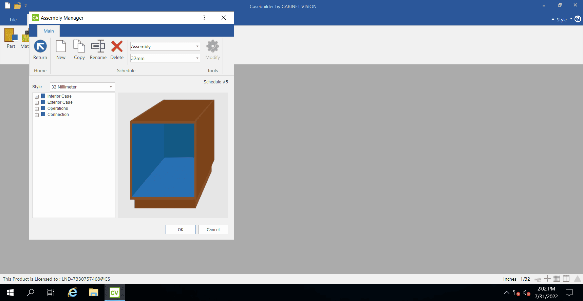Expand the Exterior Case node
This screenshot has height=301, width=583.
coord(37,103)
